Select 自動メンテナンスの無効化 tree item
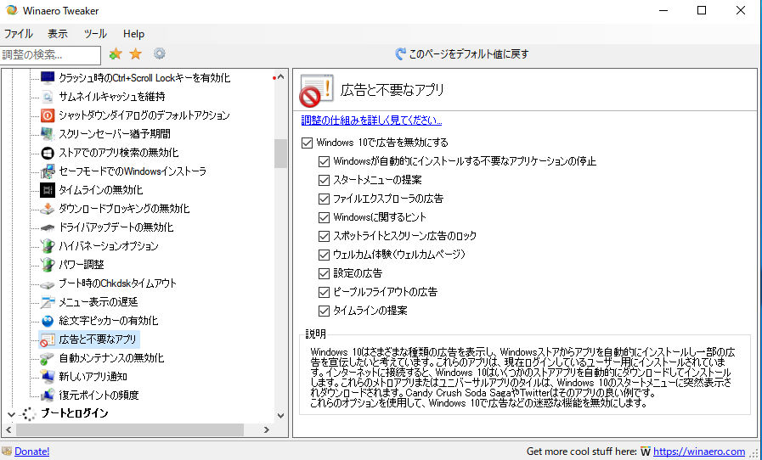This screenshot has height=460, width=762. tap(111, 358)
